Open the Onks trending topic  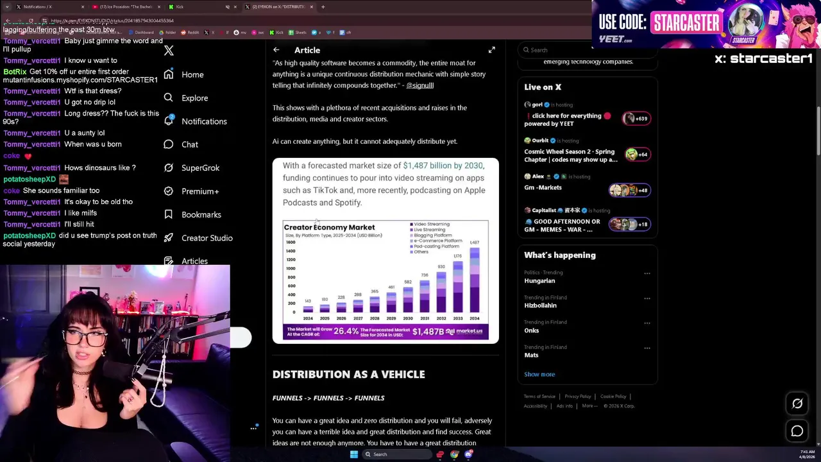pyautogui.click(x=532, y=330)
